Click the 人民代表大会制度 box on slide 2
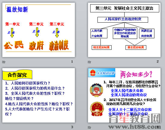165x130 pixels. point(99,33)
